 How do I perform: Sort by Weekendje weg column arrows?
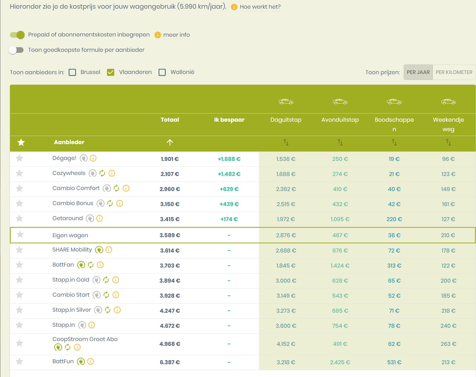[448, 142]
